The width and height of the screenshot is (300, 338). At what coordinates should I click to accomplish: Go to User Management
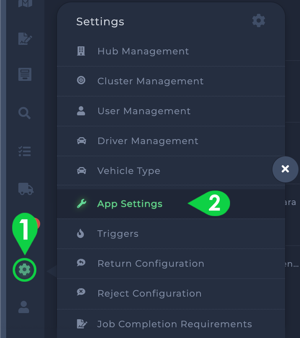171,111
